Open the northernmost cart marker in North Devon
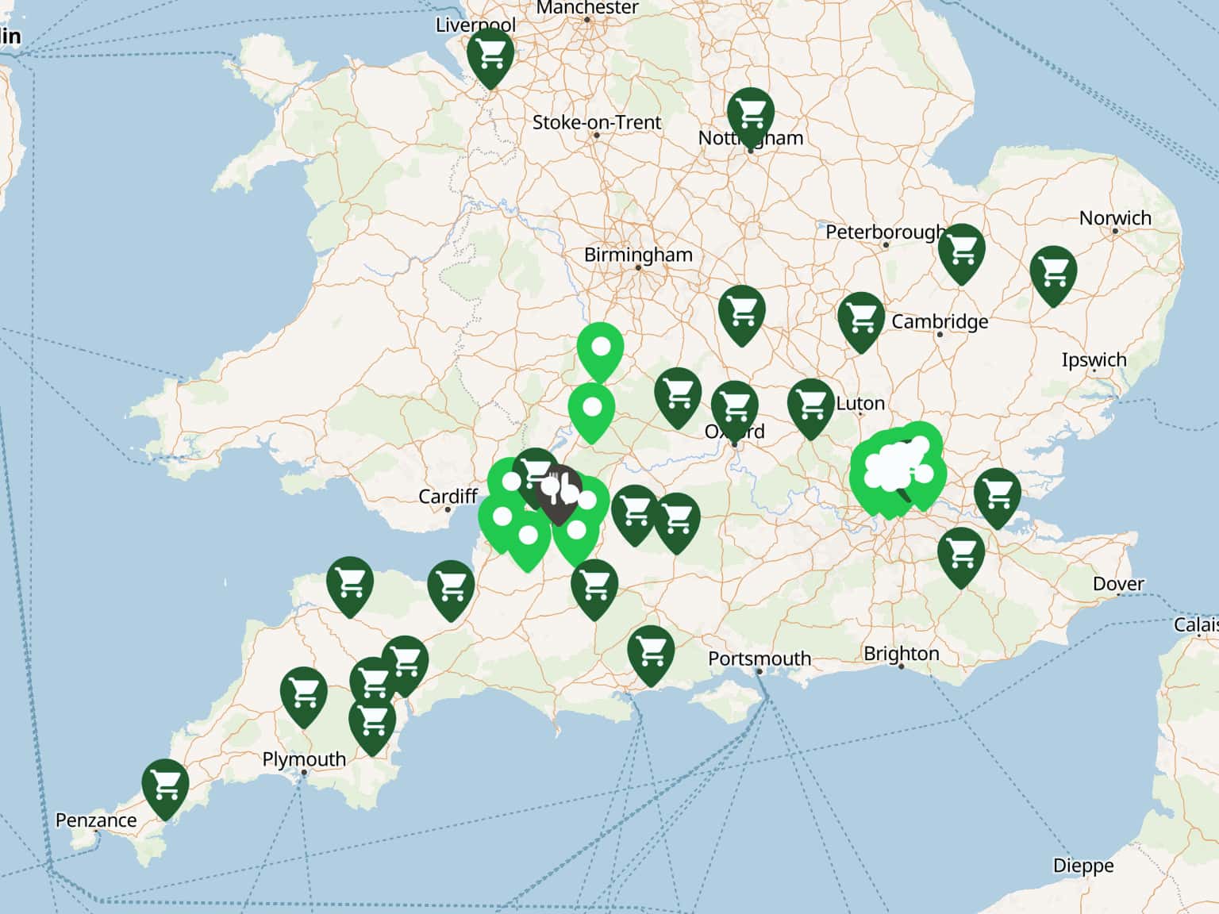The height and width of the screenshot is (914, 1219). point(350,584)
